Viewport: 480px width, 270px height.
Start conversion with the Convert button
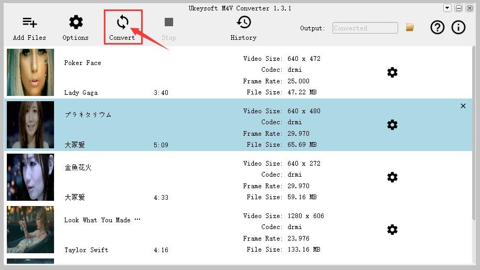click(x=122, y=27)
